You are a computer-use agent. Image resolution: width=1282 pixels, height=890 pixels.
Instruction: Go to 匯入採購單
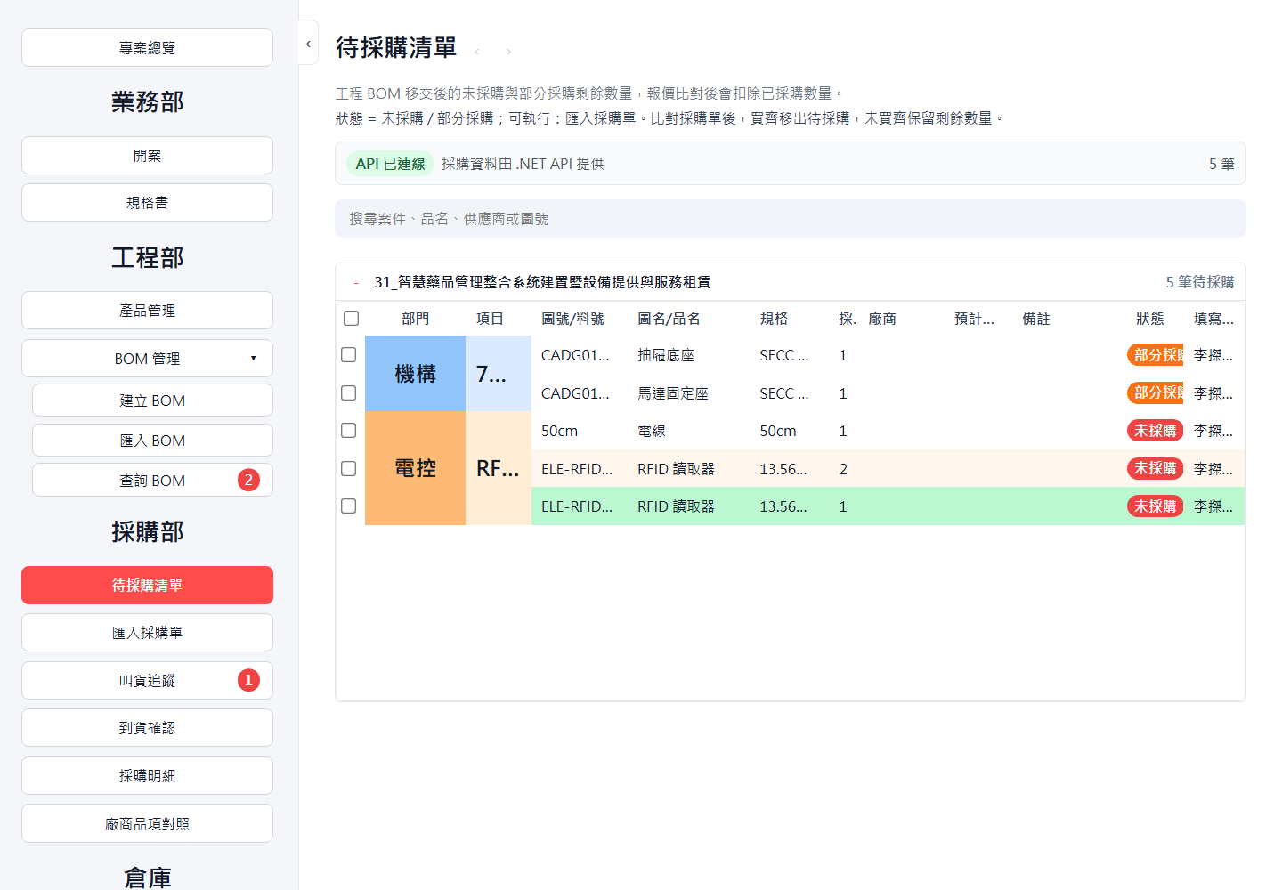click(147, 632)
